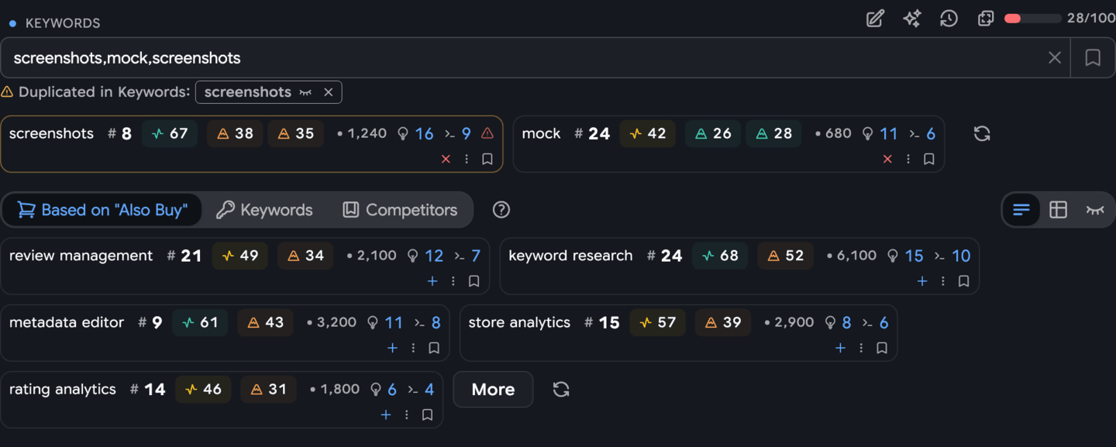Bookmark the review management suggestion

pos(474,281)
